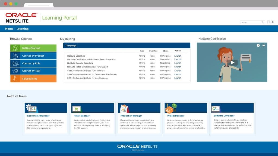278x156 pixels.
Task: Select the NetSuite Essentials course name
Action: 76,56
